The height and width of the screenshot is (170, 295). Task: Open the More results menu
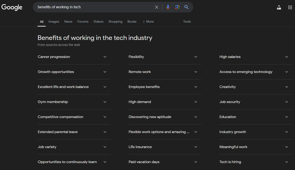point(148,21)
